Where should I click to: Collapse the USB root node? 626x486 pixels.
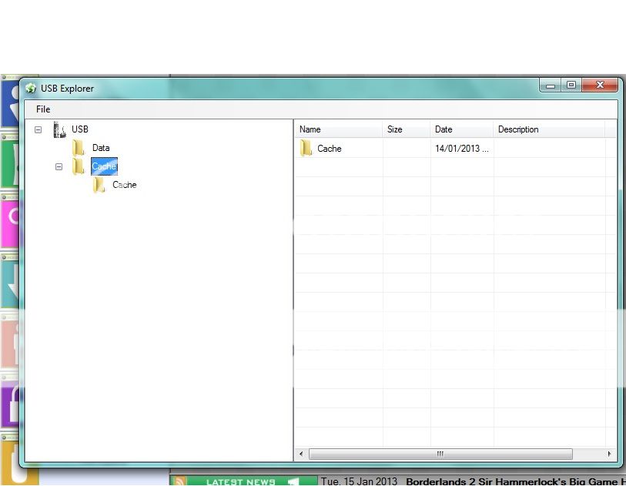click(38, 129)
